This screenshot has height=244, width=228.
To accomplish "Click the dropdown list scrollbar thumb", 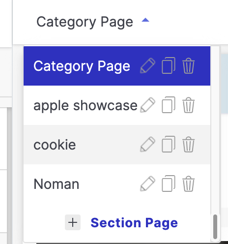I will pos(215,227).
